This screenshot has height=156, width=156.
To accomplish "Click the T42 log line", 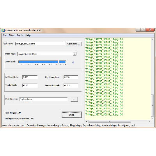I will click(x=104, y=90).
